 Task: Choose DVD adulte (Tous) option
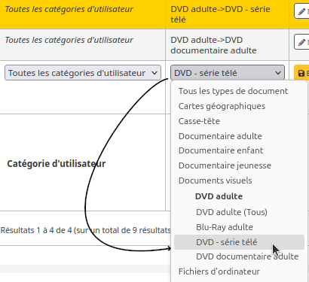[231, 212]
